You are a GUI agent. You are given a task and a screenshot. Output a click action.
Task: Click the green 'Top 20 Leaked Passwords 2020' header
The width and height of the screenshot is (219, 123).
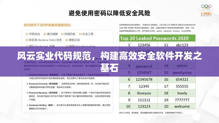[x=157, y=38]
